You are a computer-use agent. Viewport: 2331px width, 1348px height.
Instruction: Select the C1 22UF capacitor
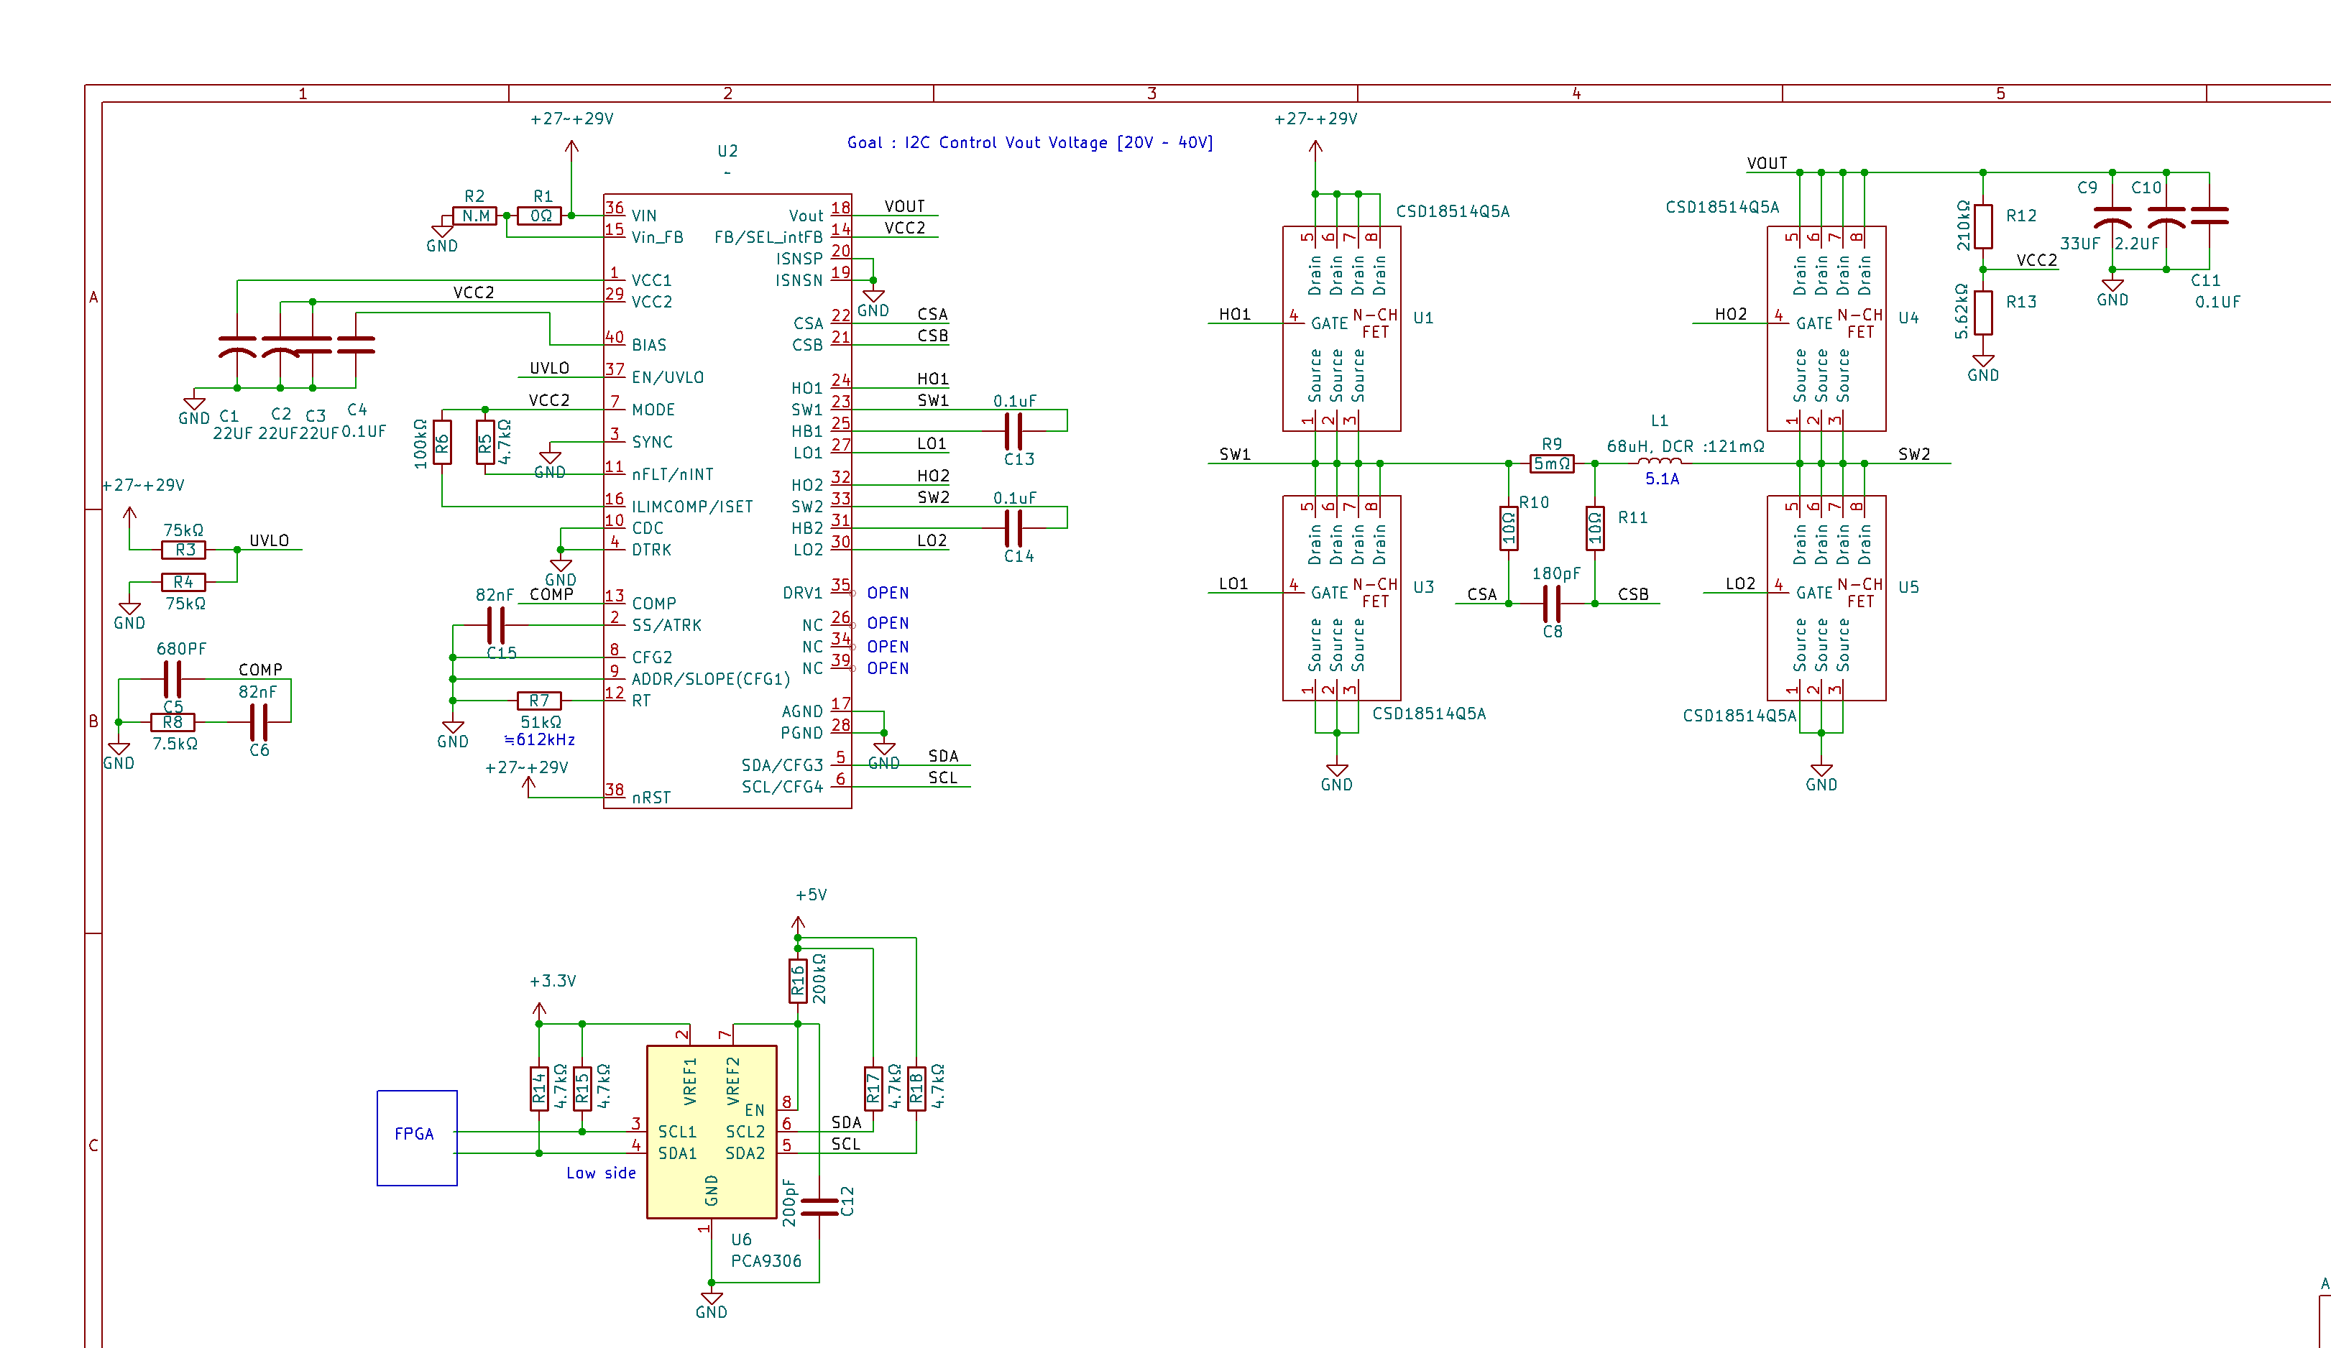point(236,346)
